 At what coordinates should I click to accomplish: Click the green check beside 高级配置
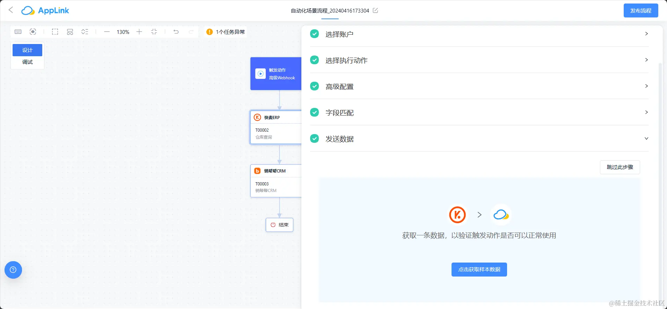[x=315, y=86]
